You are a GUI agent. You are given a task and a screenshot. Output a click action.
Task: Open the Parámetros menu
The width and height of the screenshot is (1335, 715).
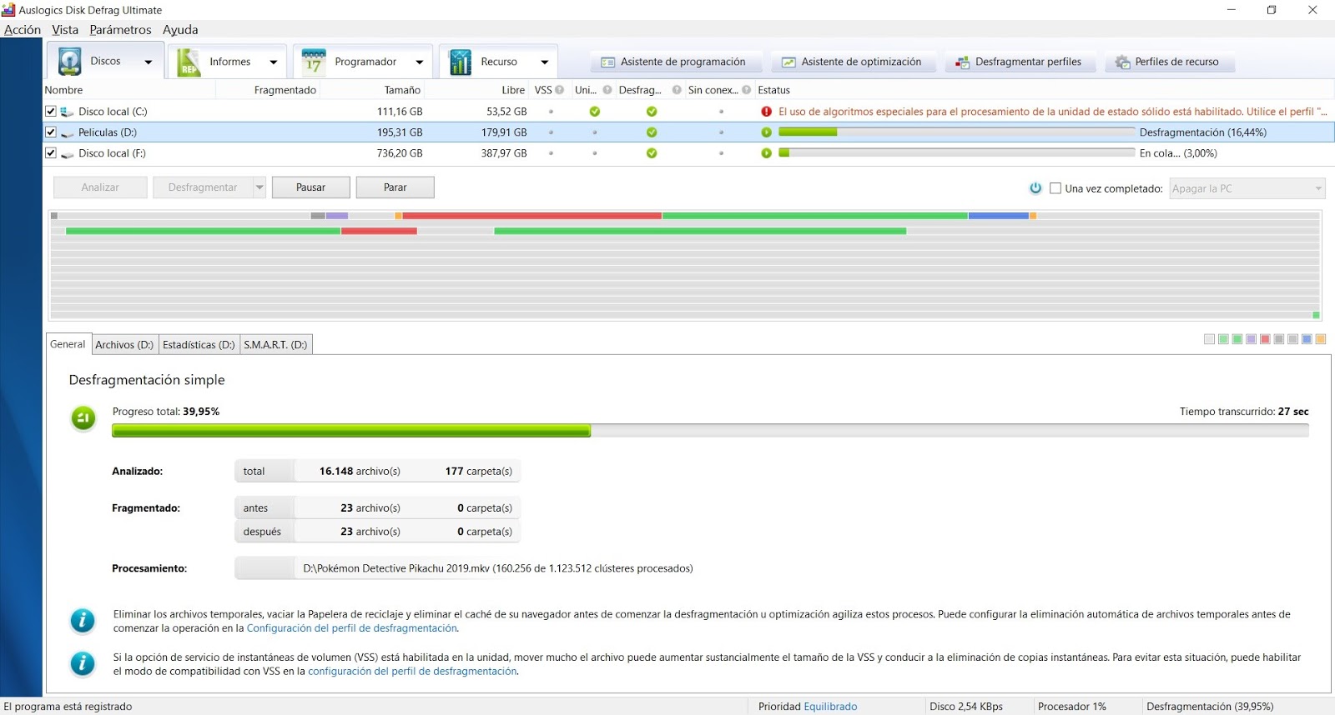121,30
